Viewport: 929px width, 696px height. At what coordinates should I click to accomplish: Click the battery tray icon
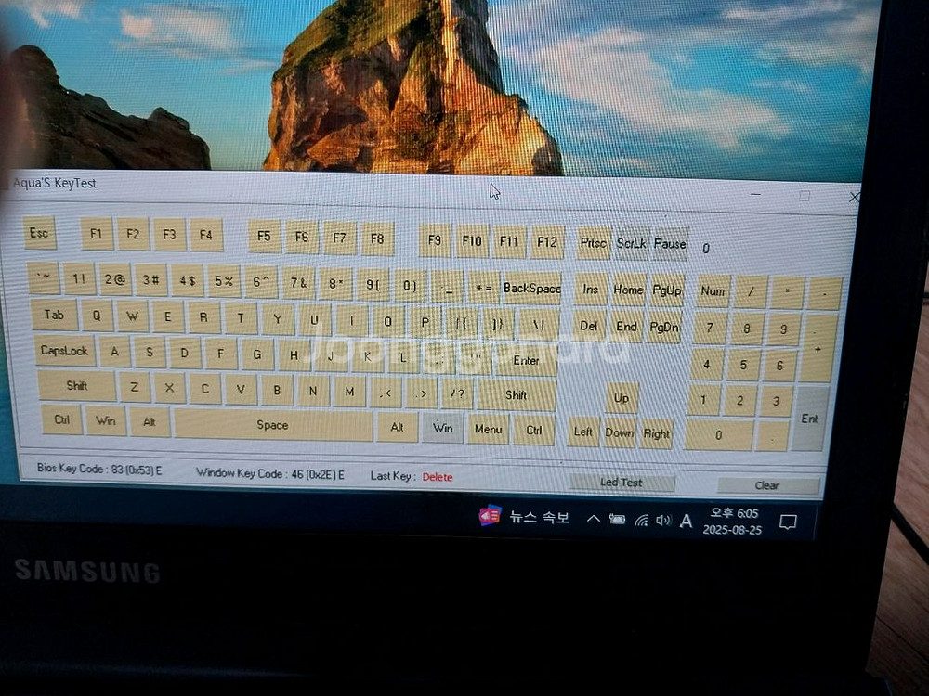[617, 519]
